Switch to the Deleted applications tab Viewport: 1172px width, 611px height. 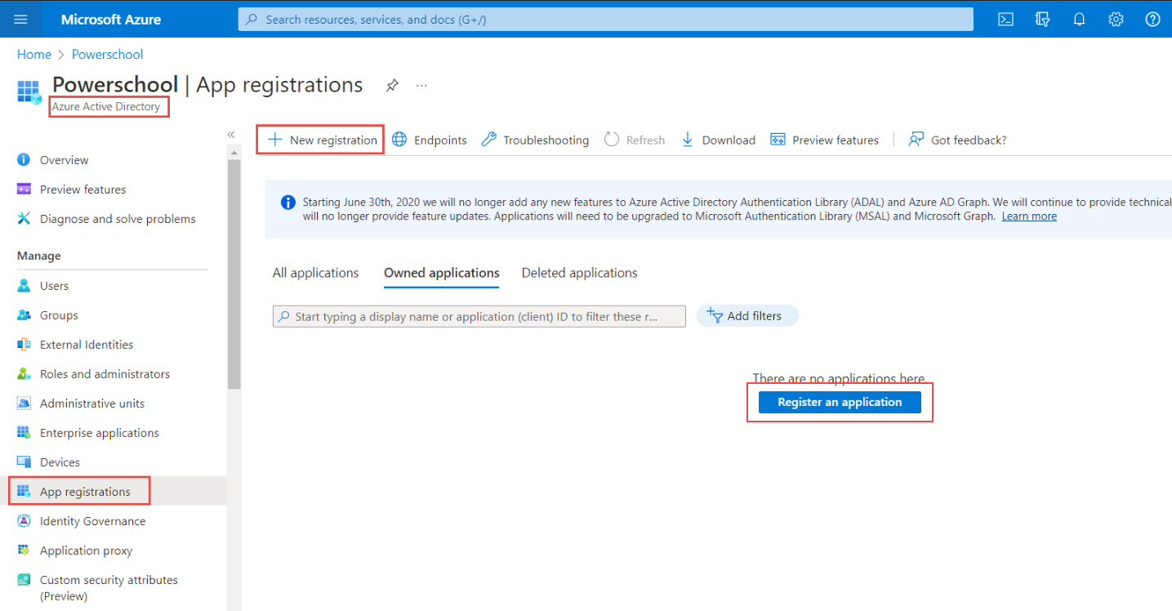click(579, 273)
